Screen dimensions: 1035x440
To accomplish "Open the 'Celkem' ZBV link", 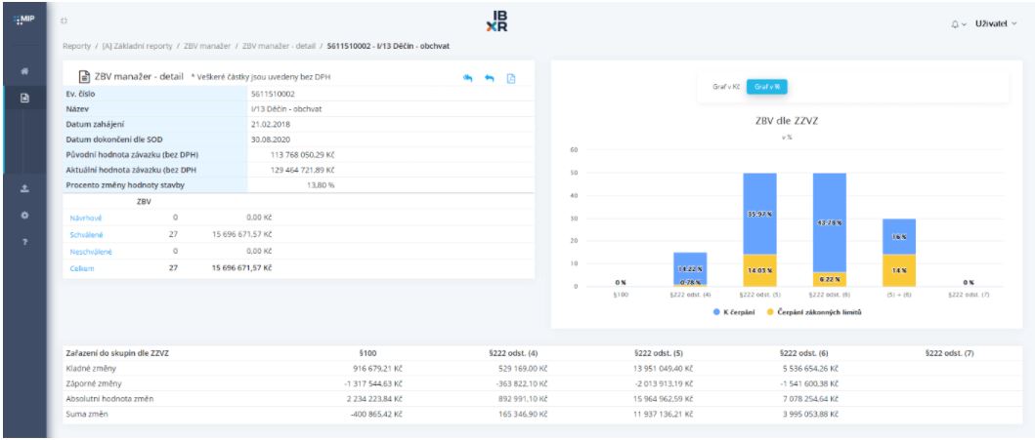I will point(80,266).
